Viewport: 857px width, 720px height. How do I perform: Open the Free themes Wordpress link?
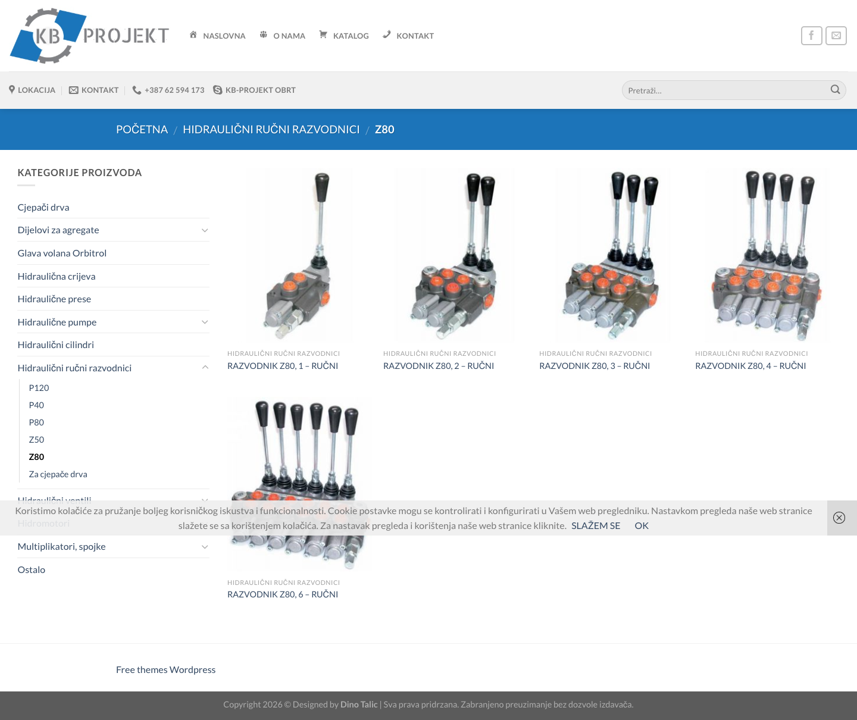tap(165, 669)
